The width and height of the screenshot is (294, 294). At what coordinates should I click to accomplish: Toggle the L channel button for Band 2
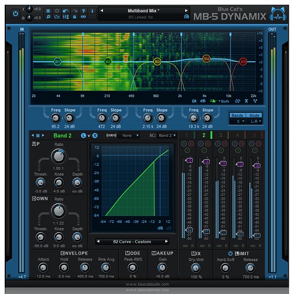pyautogui.click(x=83, y=135)
